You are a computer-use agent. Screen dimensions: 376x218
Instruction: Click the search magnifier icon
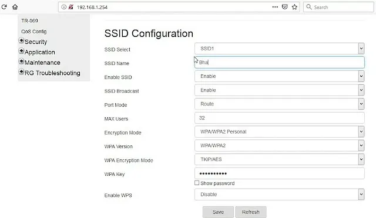pyautogui.click(x=309, y=7)
